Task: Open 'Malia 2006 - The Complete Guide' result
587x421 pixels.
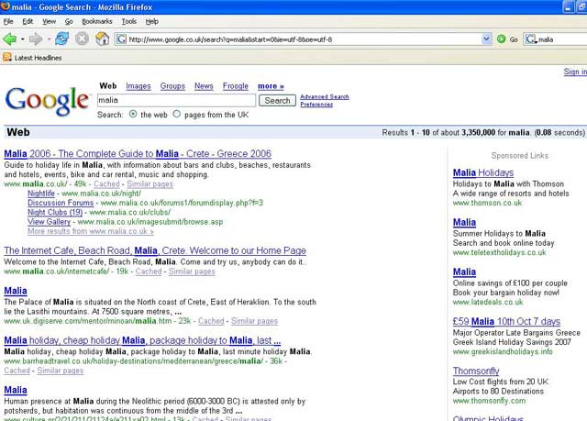Action: point(138,153)
